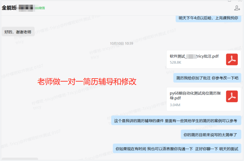This screenshot has width=244, height=161.
Task: Click red caption 老师做一对一简历辅导和修改
Action: (x=87, y=82)
